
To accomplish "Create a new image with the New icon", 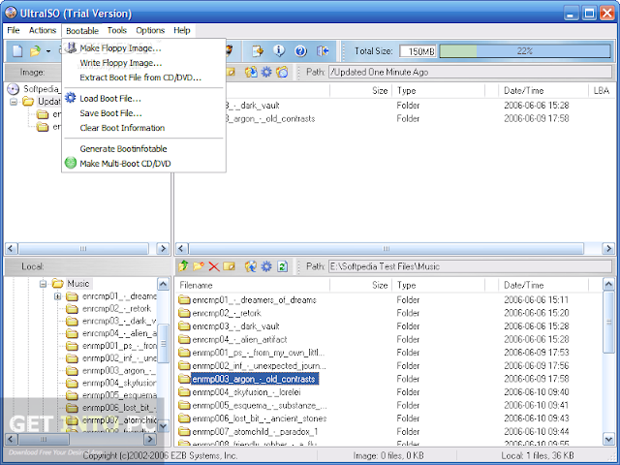I will pyautogui.click(x=17, y=51).
